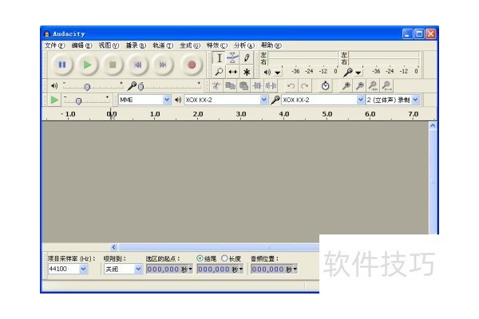Click horizontal scrollbar left arrow
Image resolution: width=479 pixels, height=319 pixels.
point(113,247)
